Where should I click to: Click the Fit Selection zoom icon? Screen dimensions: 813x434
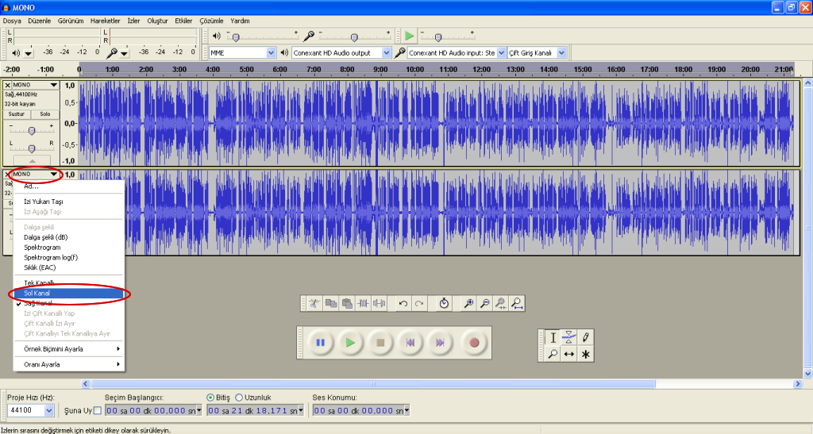(x=500, y=304)
